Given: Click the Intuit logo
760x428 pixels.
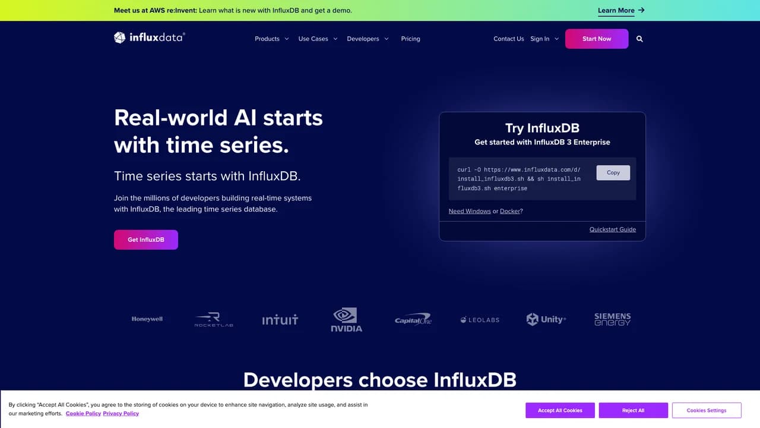Looking at the screenshot, I should click(280, 320).
